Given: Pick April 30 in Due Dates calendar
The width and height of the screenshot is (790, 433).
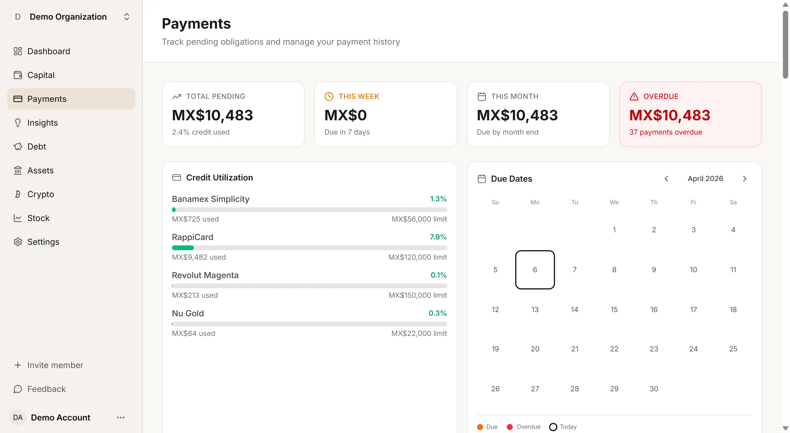Looking at the screenshot, I should click(654, 389).
